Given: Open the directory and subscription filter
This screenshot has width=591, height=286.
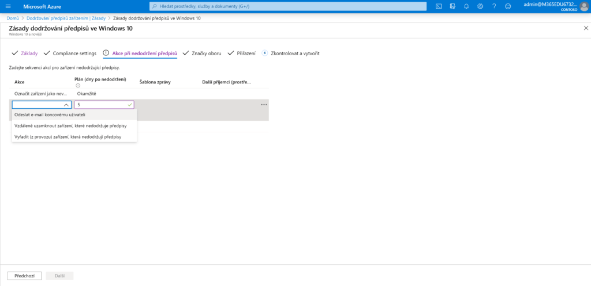Looking at the screenshot, I should coord(452,6).
